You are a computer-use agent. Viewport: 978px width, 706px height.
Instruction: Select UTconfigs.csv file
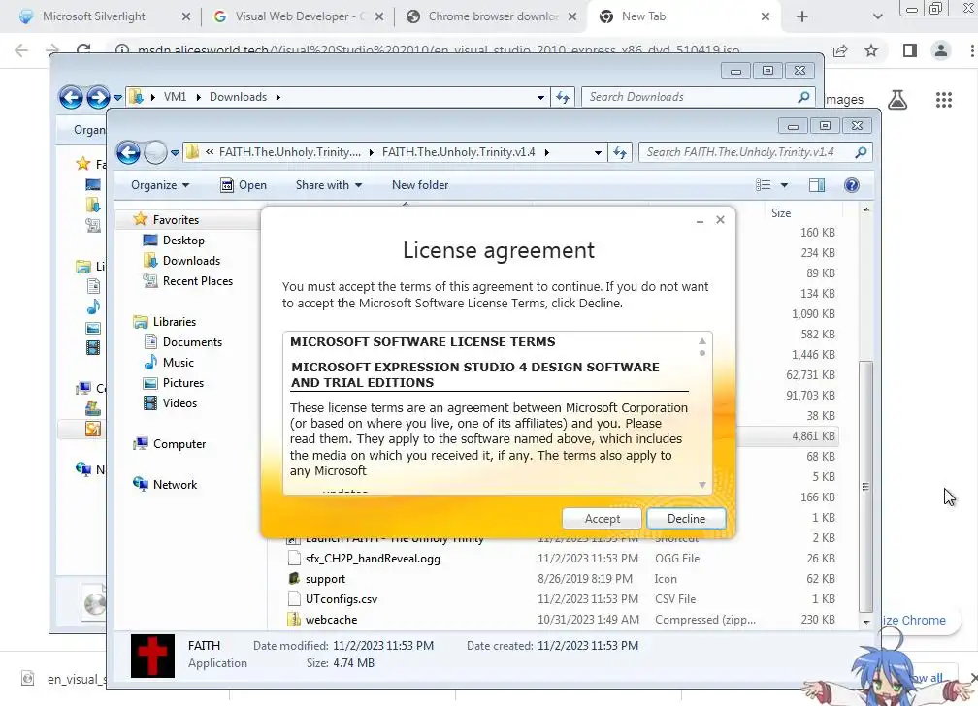pyautogui.click(x=342, y=599)
